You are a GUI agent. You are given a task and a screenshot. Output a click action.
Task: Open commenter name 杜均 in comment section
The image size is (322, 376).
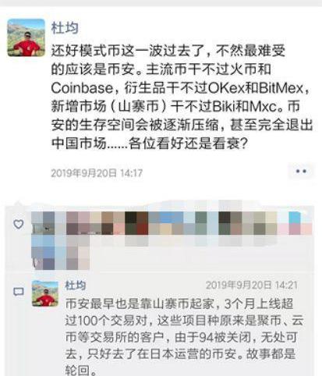click(x=76, y=286)
